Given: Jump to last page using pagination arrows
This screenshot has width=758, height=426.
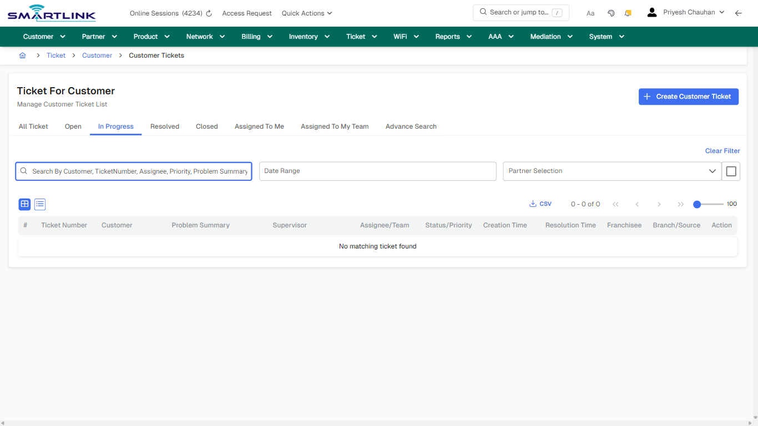Looking at the screenshot, I should (x=680, y=204).
